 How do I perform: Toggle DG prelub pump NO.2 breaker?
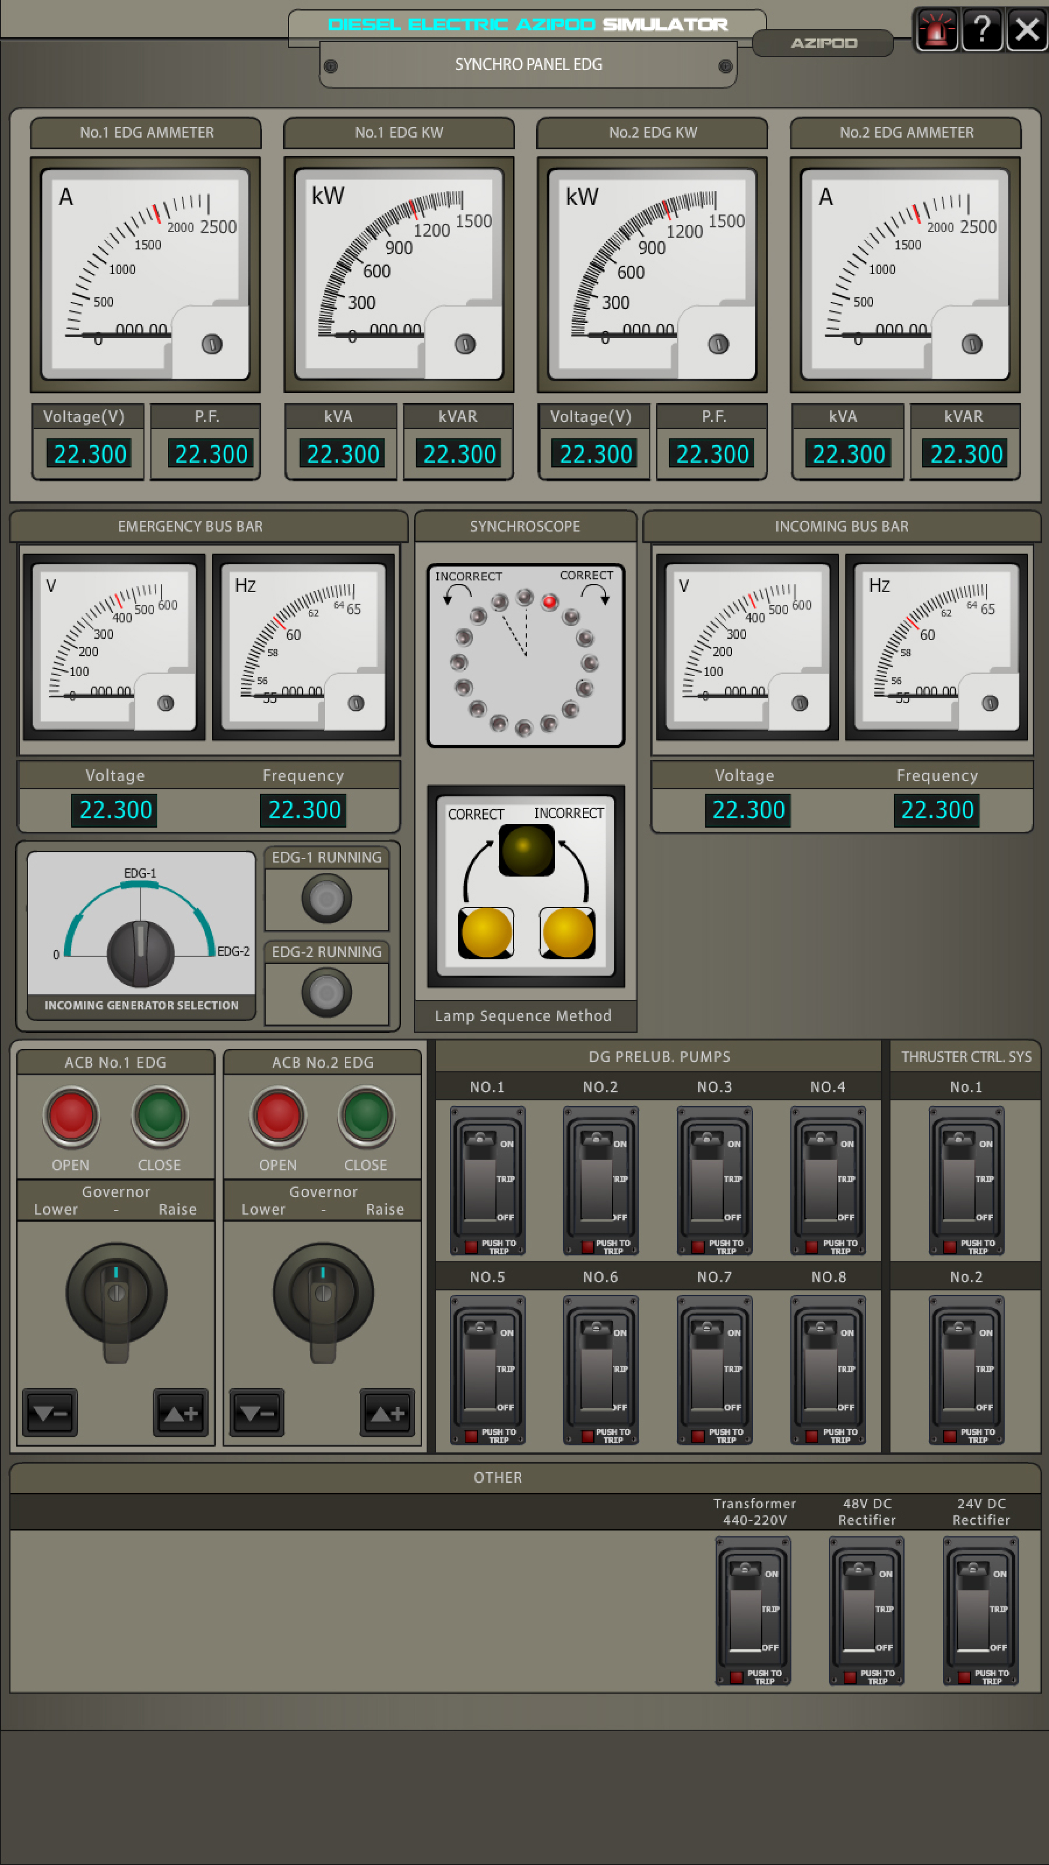600,1180
